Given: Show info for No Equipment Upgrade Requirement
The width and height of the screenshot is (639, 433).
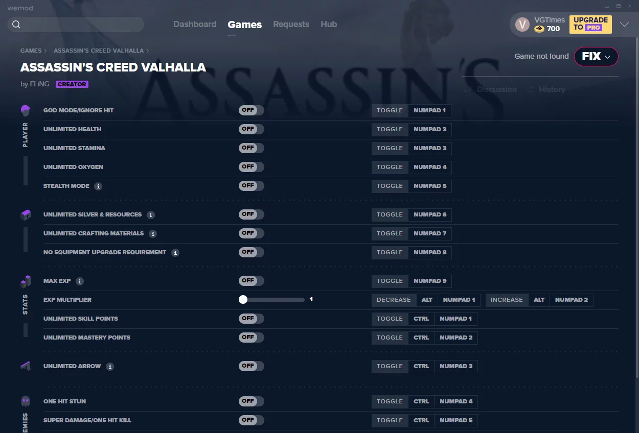Looking at the screenshot, I should pyautogui.click(x=175, y=253).
